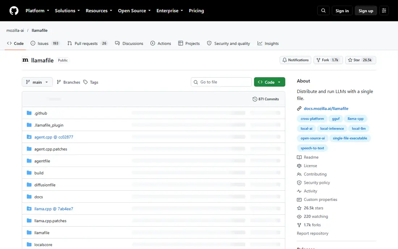Image resolution: width=398 pixels, height=249 pixels.
Task: Click the .github folder icon
Action: pyautogui.click(x=29, y=113)
